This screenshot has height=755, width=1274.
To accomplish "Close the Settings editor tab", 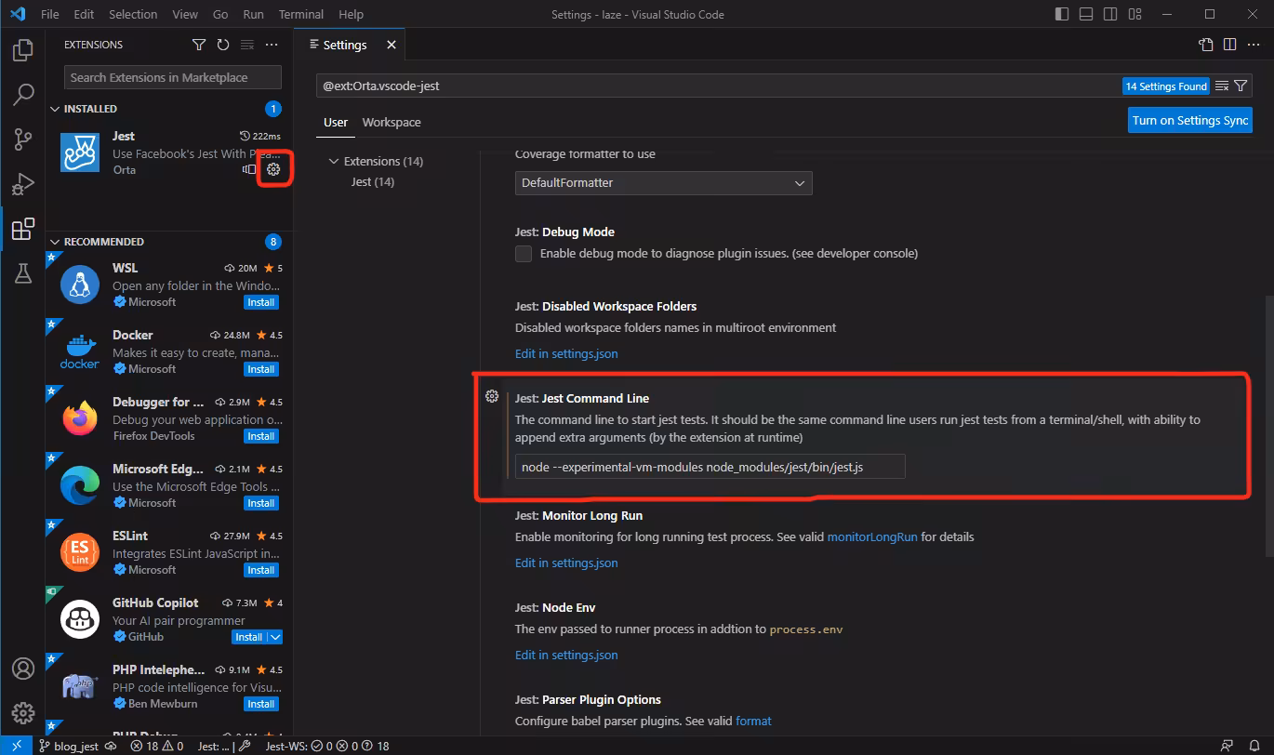I will point(391,45).
